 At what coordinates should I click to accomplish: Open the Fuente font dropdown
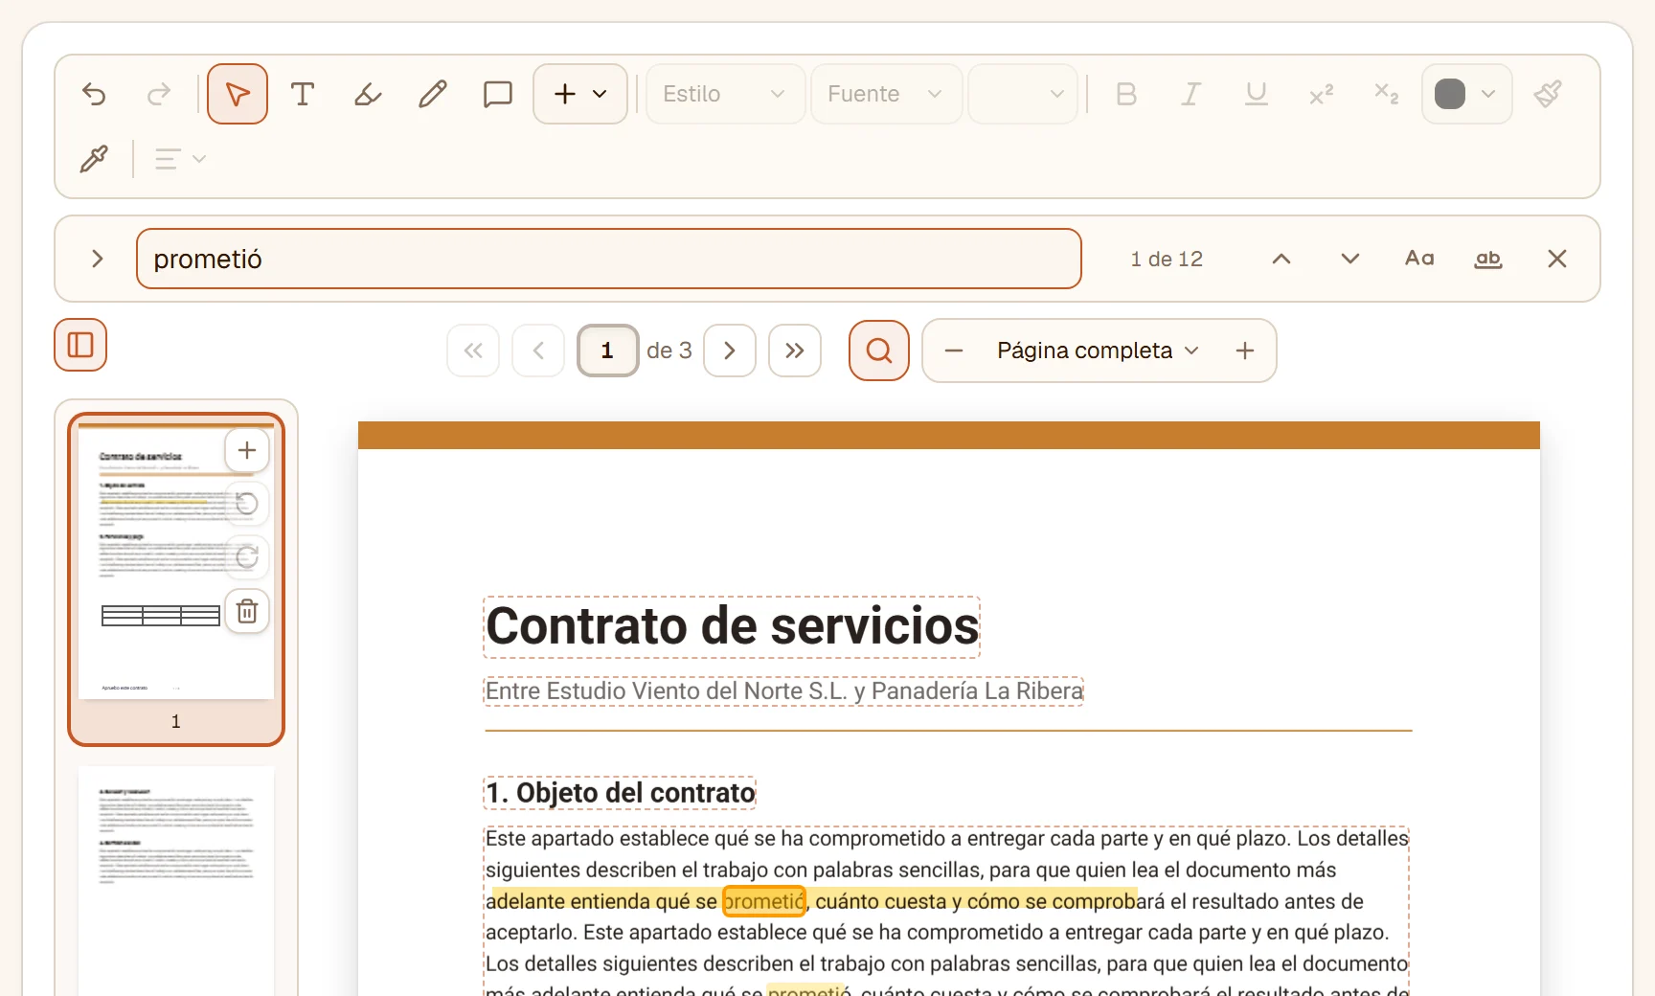(886, 94)
